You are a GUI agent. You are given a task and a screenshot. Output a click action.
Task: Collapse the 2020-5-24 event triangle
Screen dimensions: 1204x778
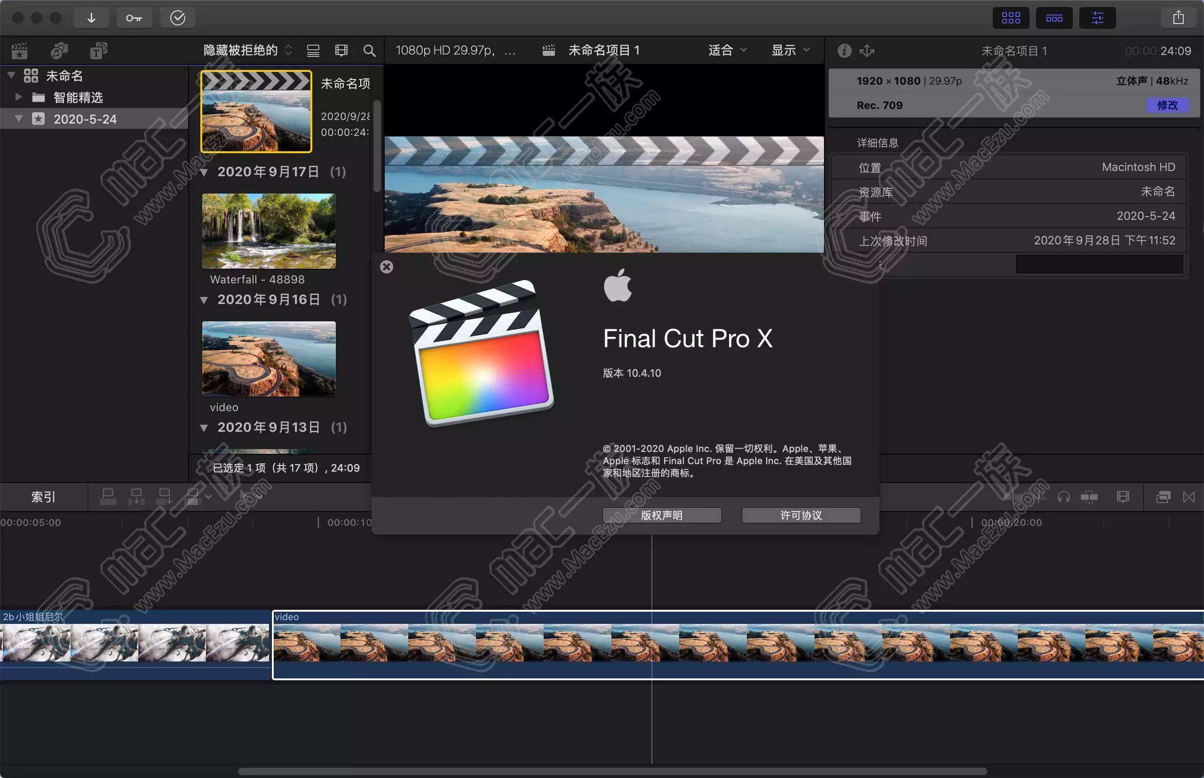[19, 119]
